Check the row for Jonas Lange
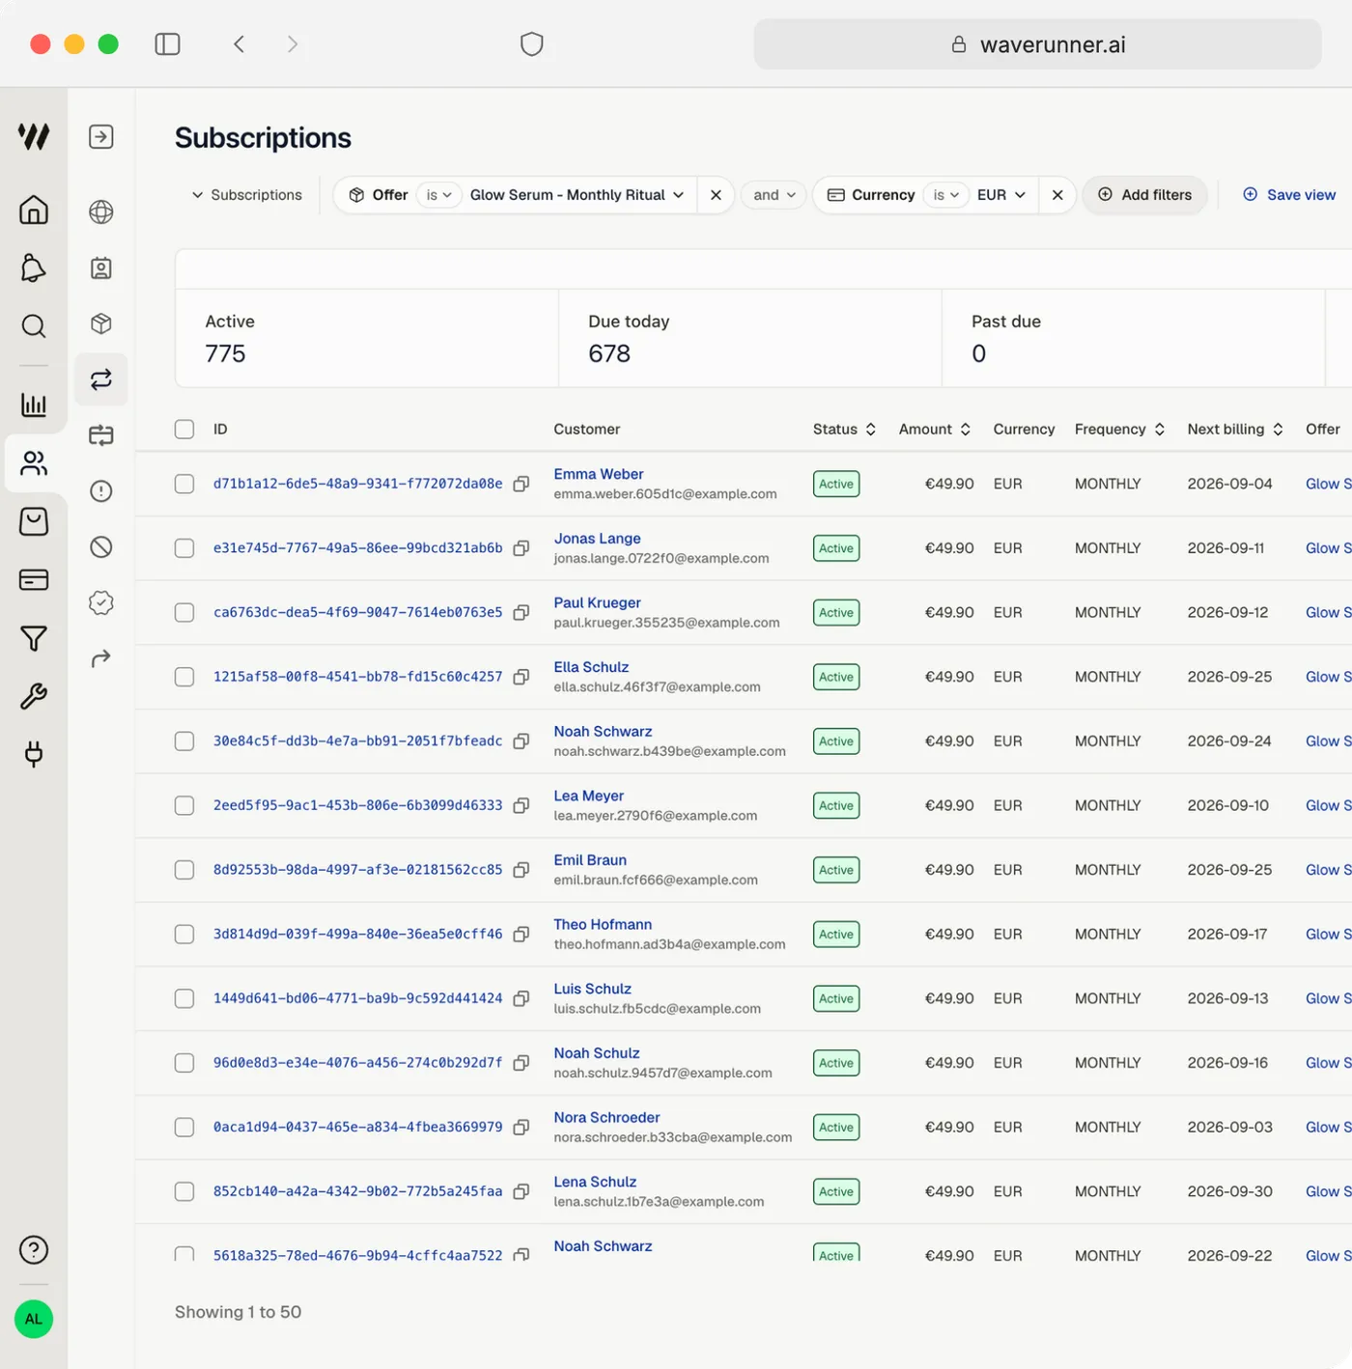The height and width of the screenshot is (1369, 1352). click(x=184, y=548)
